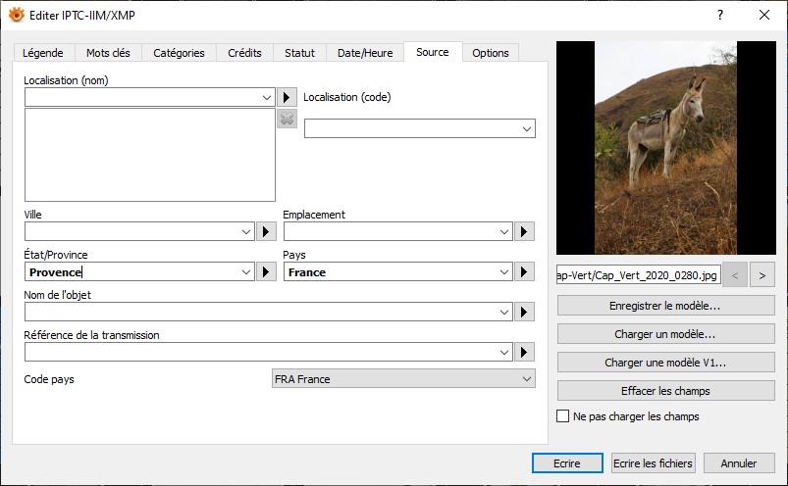Click arrow button beside Référence de la transmission
This screenshot has height=486, width=788.
(x=525, y=352)
